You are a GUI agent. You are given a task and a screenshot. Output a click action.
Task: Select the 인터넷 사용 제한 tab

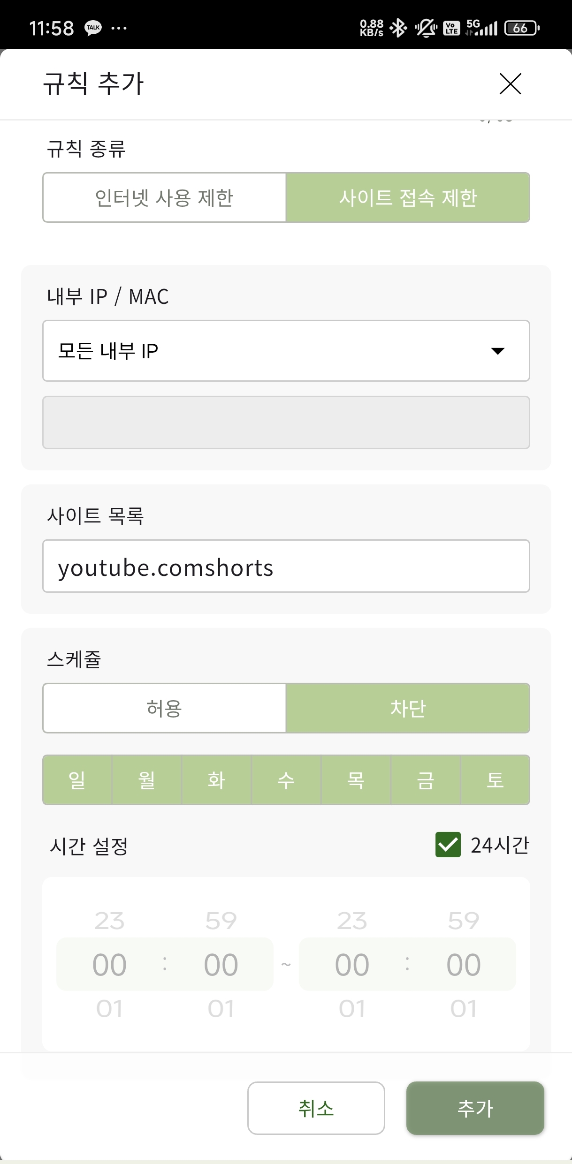[x=164, y=197]
